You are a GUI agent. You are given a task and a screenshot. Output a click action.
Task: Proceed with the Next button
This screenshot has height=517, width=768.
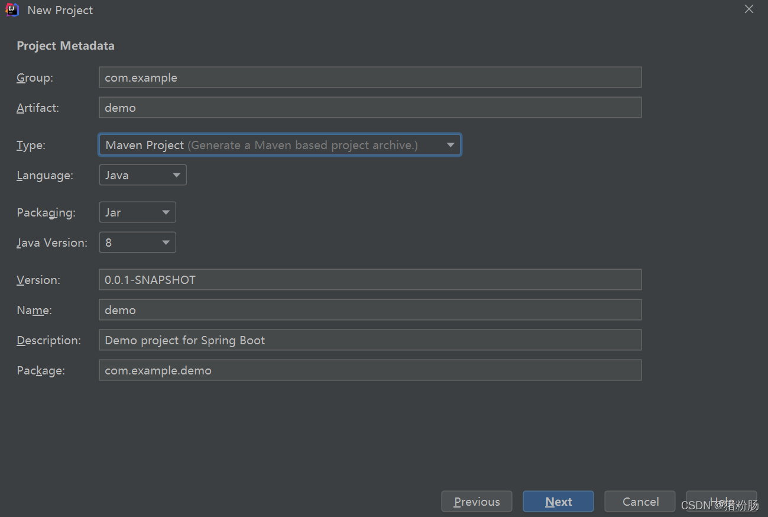click(x=558, y=502)
